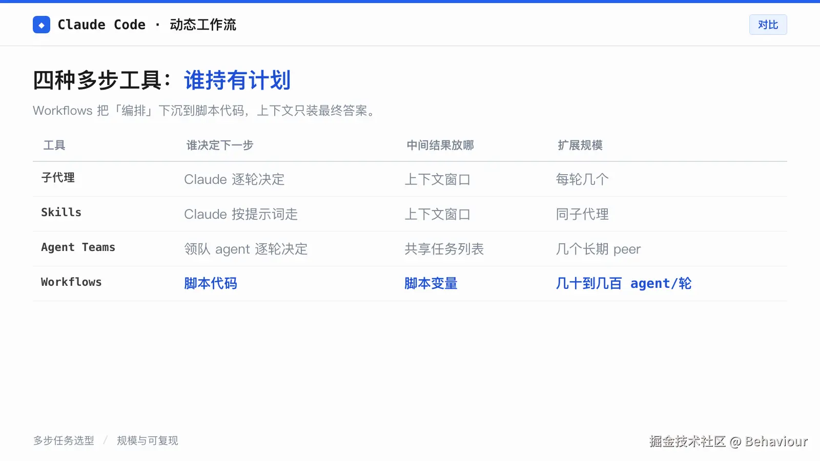Screen dimensions: 820x461
Task: Click the blue cell 脚本变量
Action: pyautogui.click(x=431, y=283)
